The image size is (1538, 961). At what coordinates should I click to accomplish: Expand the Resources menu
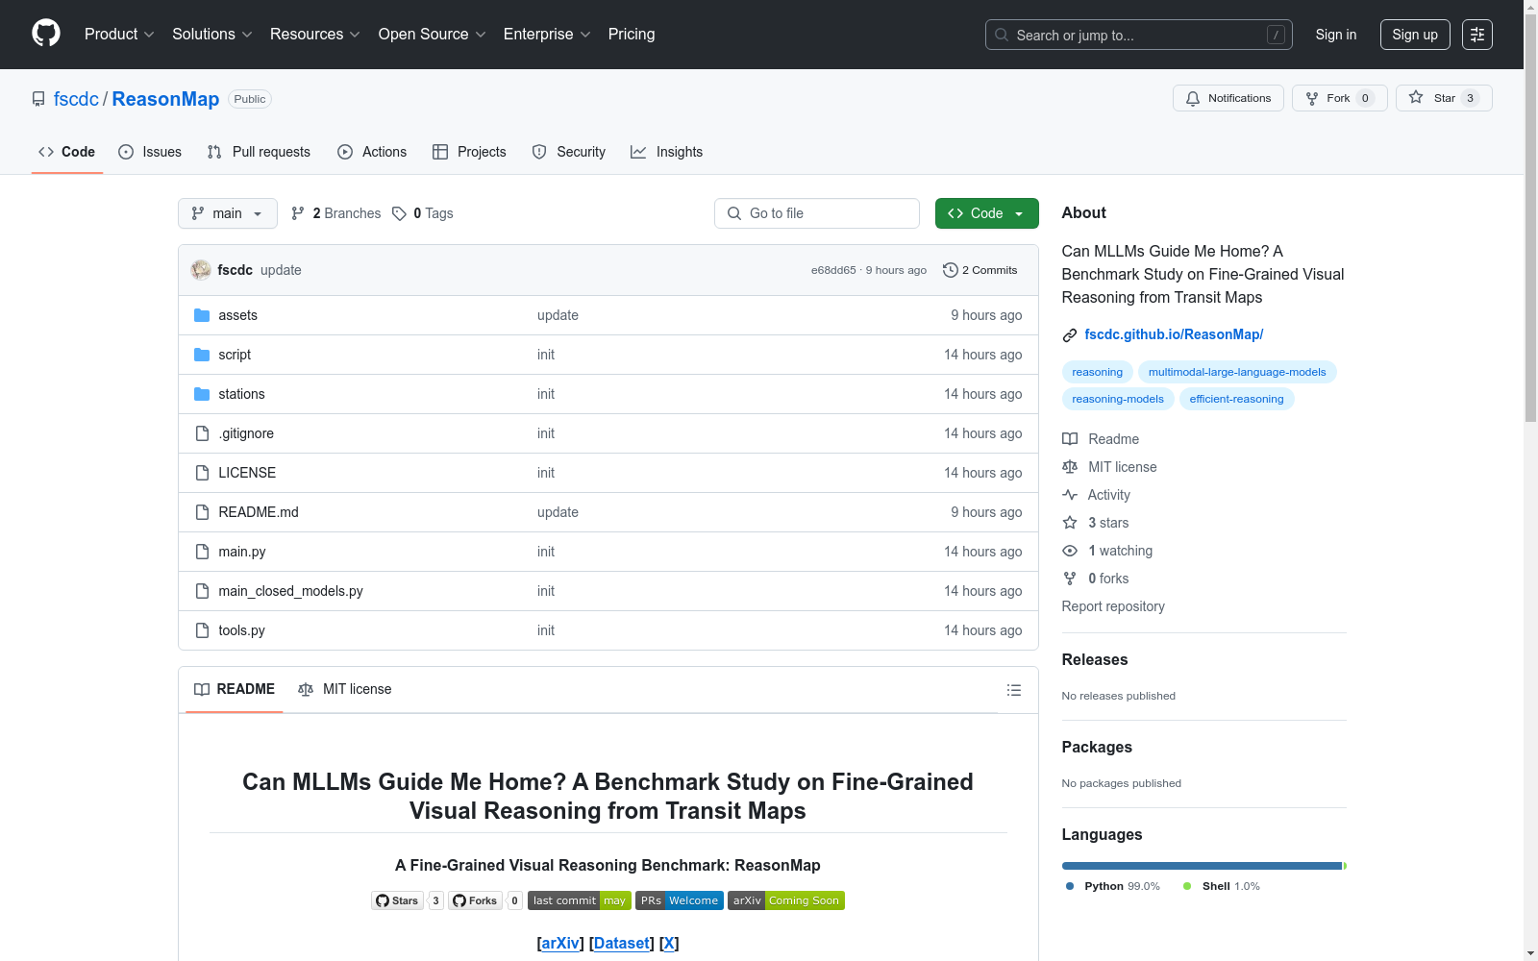click(x=315, y=35)
